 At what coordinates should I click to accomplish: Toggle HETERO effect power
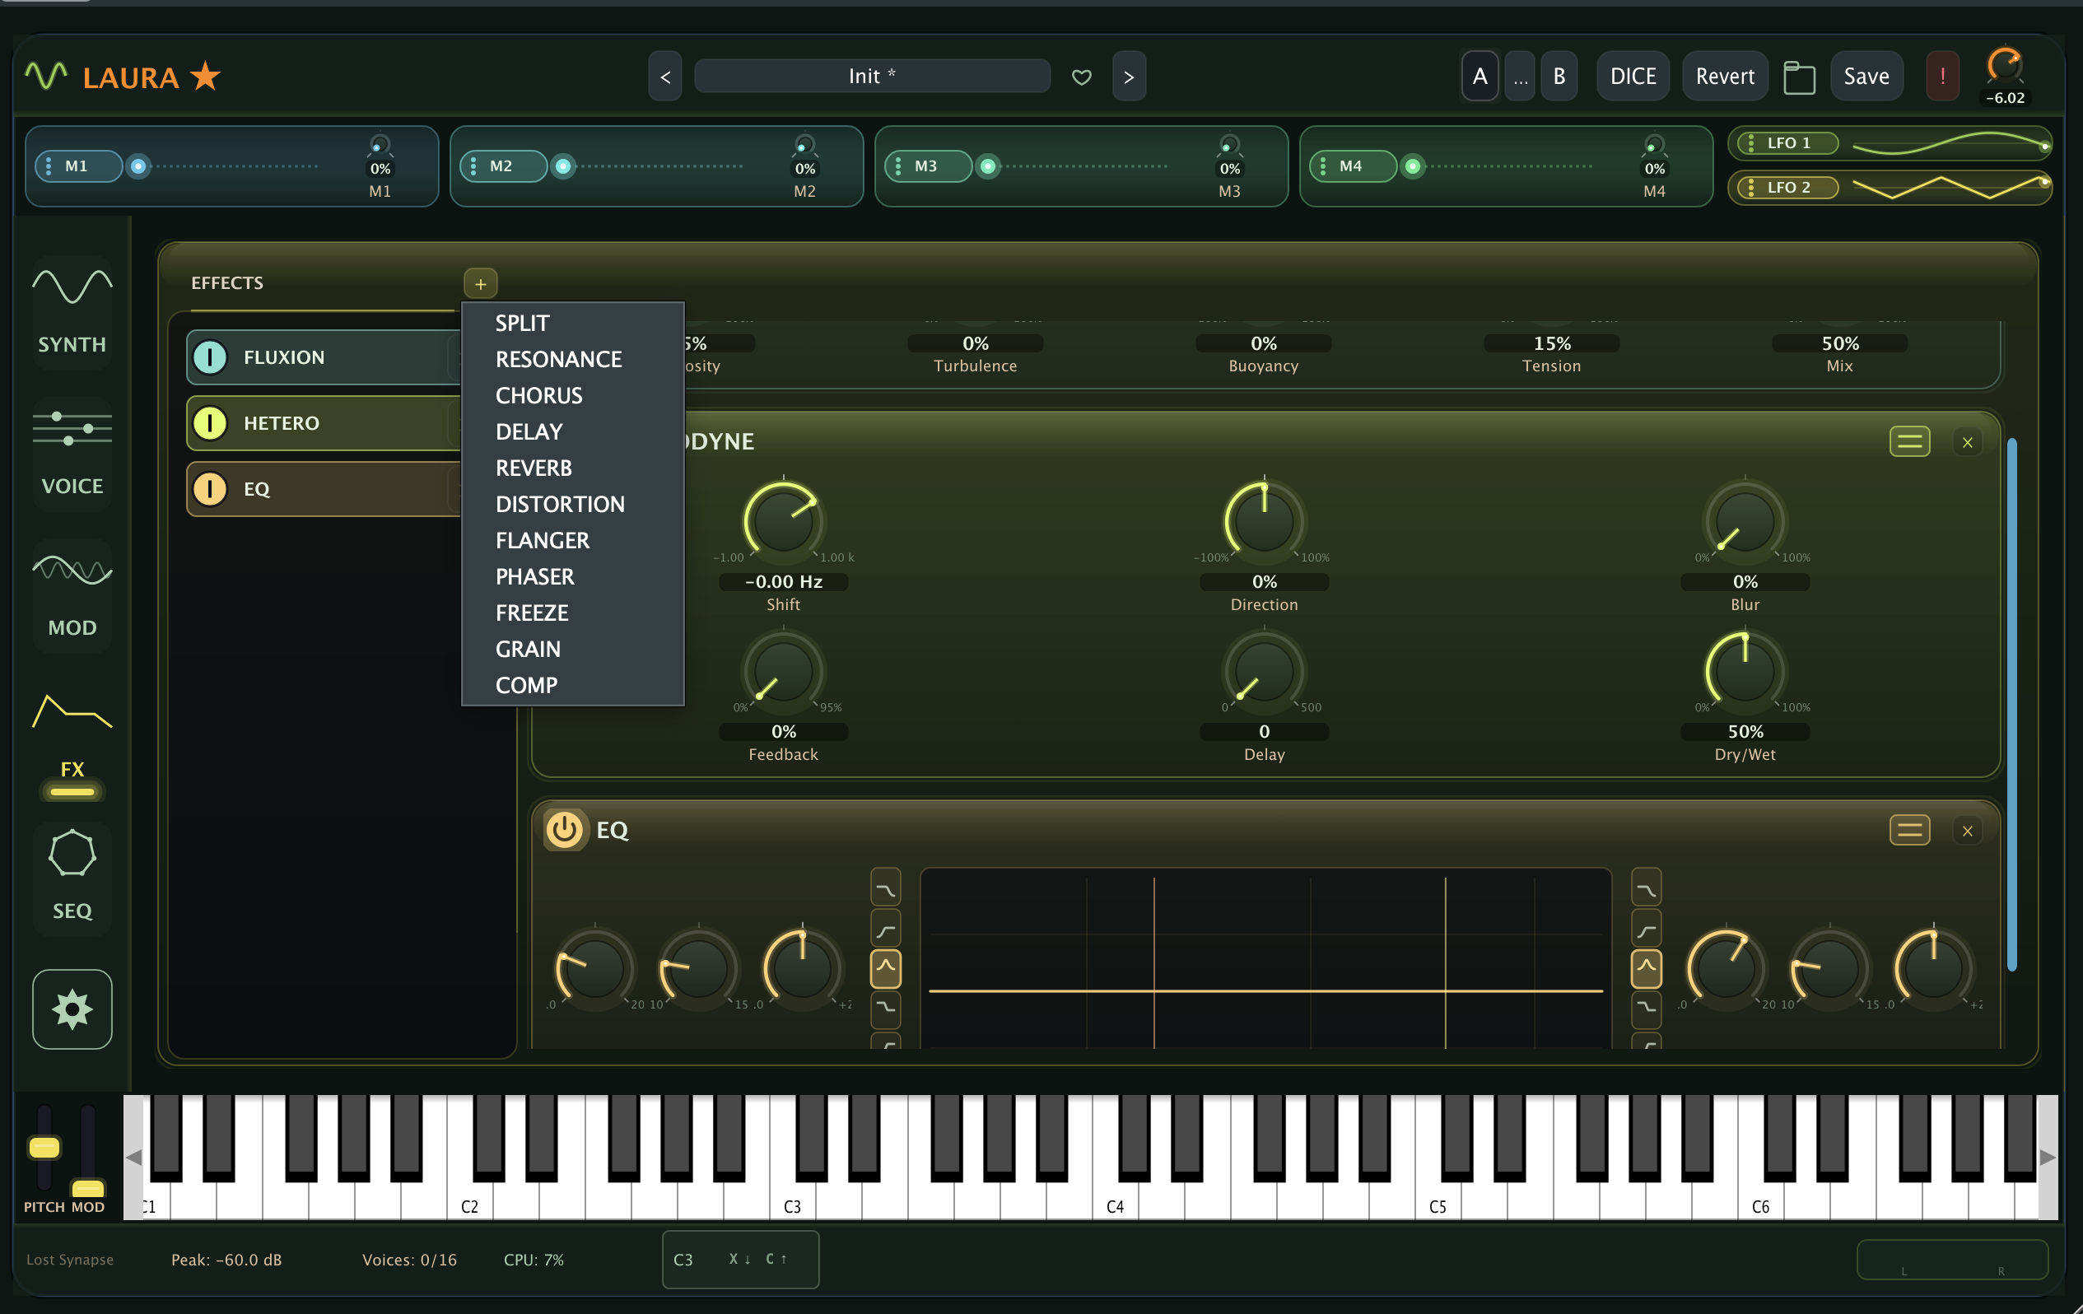209,423
